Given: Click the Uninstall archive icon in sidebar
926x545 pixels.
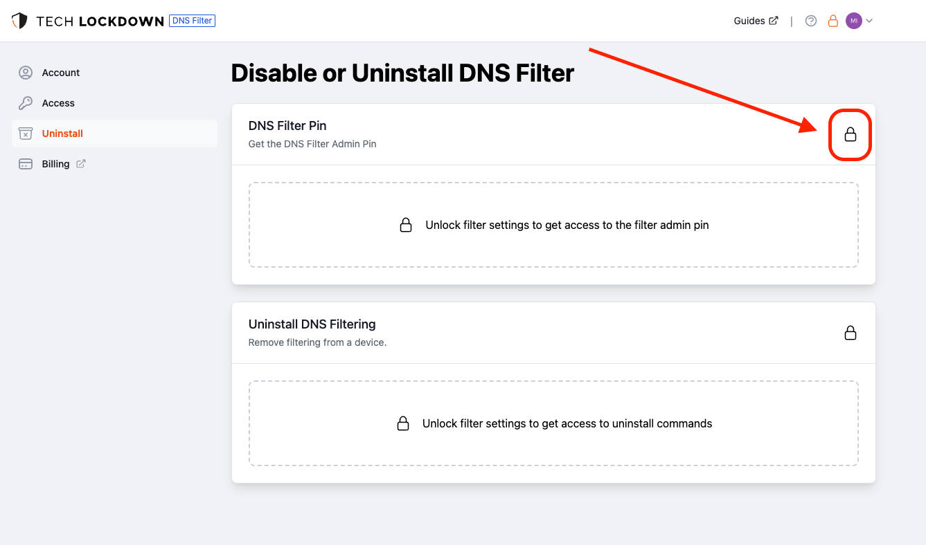Looking at the screenshot, I should point(26,133).
